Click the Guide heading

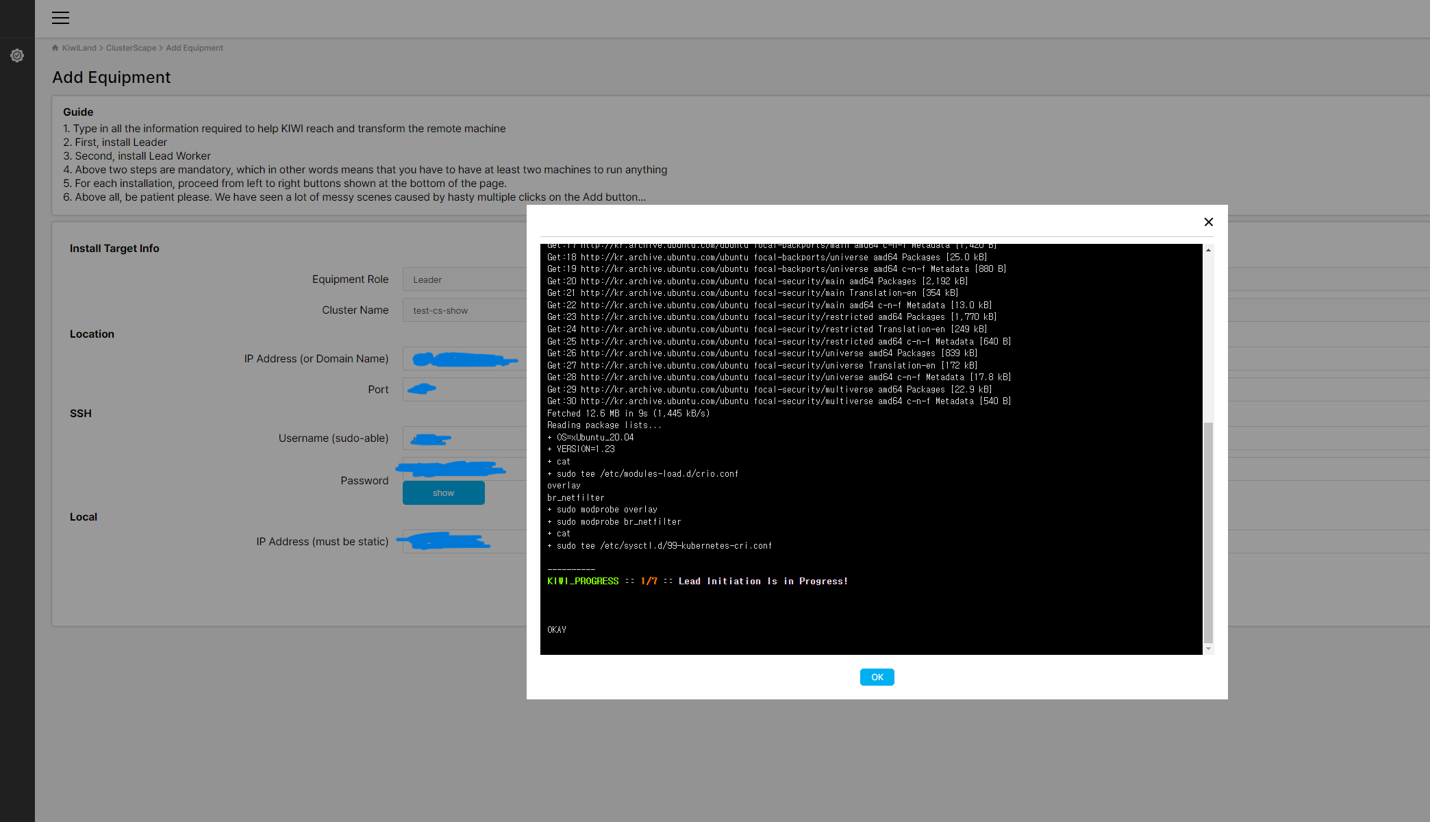point(78,112)
